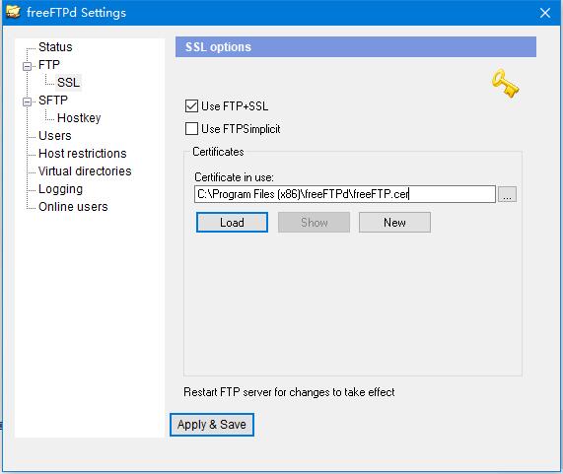The image size is (563, 474).
Task: Click 'Restart FTP server for changes' notice
Action: click(289, 392)
